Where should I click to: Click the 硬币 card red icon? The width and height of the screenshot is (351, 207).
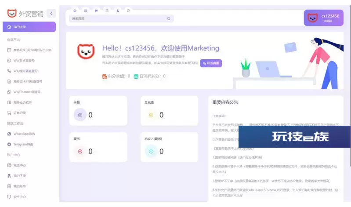[80, 152]
